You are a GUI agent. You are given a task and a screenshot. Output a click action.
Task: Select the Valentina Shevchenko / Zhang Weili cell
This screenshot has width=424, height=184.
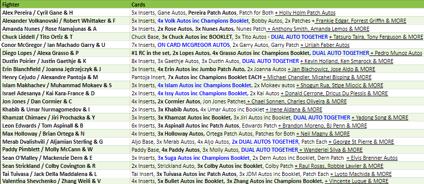(65, 181)
